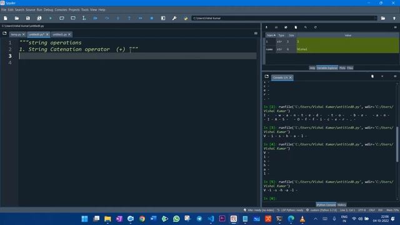Step into function while debugging

tap(118, 18)
